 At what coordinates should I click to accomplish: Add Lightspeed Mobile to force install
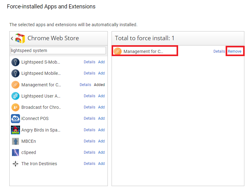tap(101, 73)
